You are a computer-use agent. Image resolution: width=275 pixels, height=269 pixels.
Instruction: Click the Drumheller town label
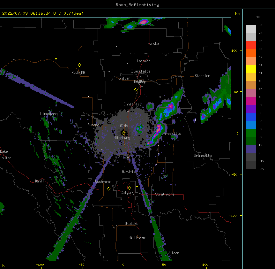coord(204,156)
